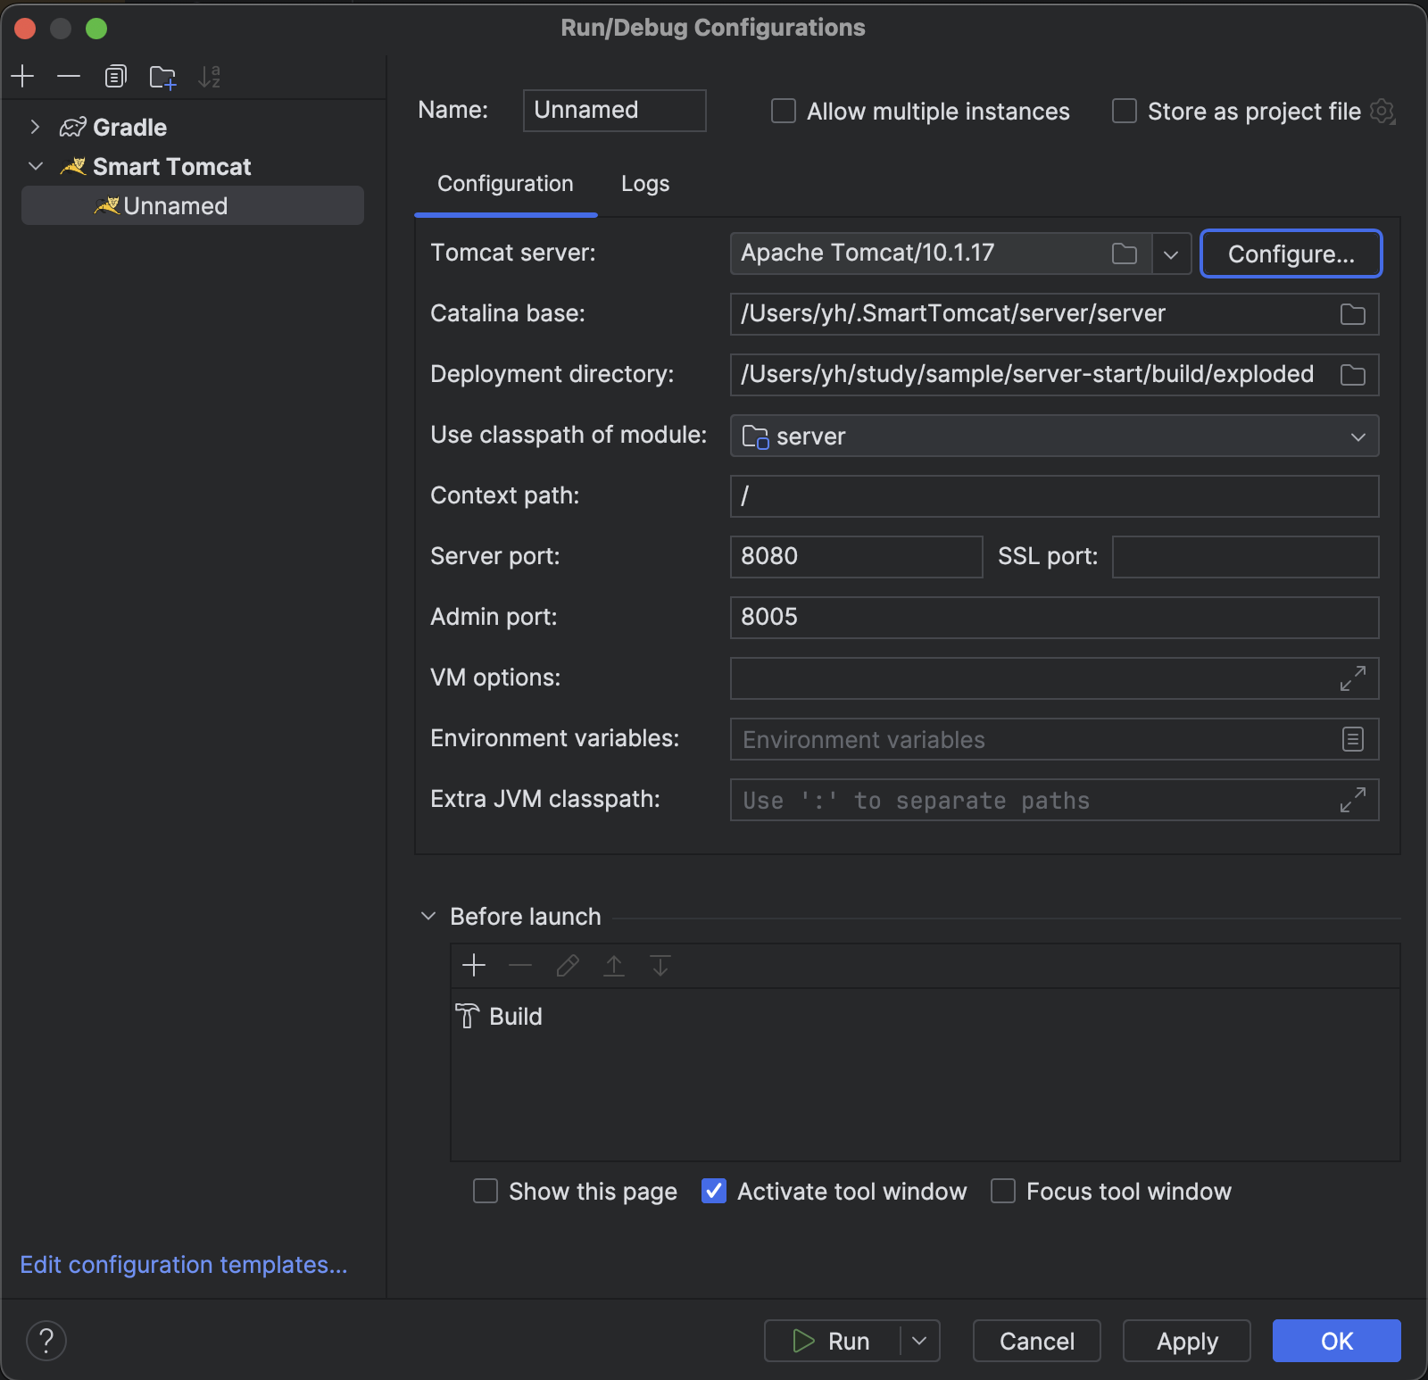Browse for the Deployment directory folder

[x=1353, y=375]
